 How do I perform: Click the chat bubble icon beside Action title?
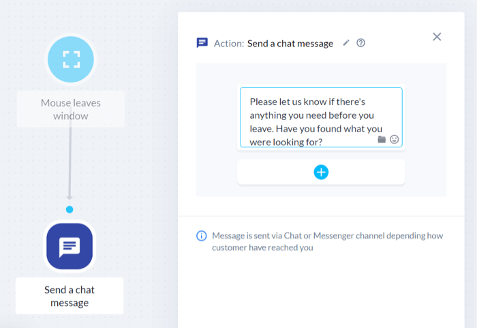[202, 43]
